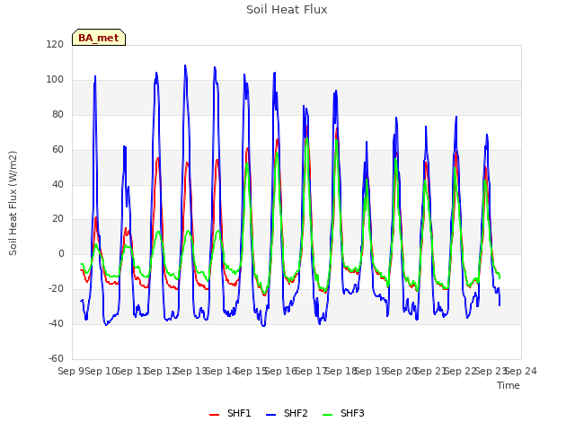
Task: Click the 100 y-axis tick label
Action: [55, 80]
